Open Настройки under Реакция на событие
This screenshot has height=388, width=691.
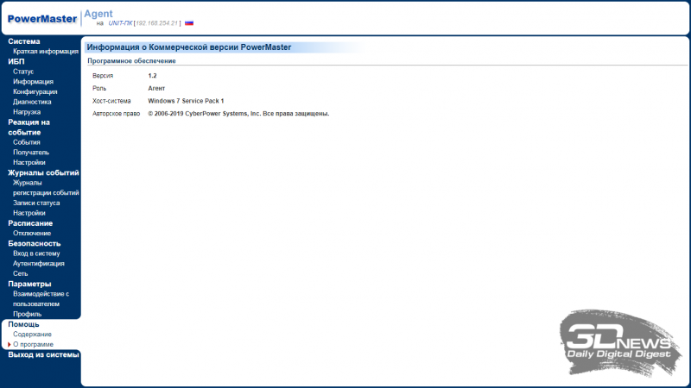click(29, 163)
